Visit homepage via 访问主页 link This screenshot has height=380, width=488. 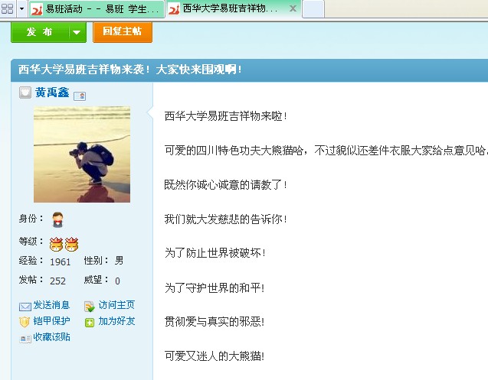pos(116,305)
